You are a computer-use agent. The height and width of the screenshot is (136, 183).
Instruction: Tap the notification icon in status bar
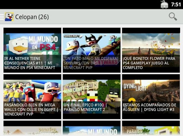(x=164, y=5)
